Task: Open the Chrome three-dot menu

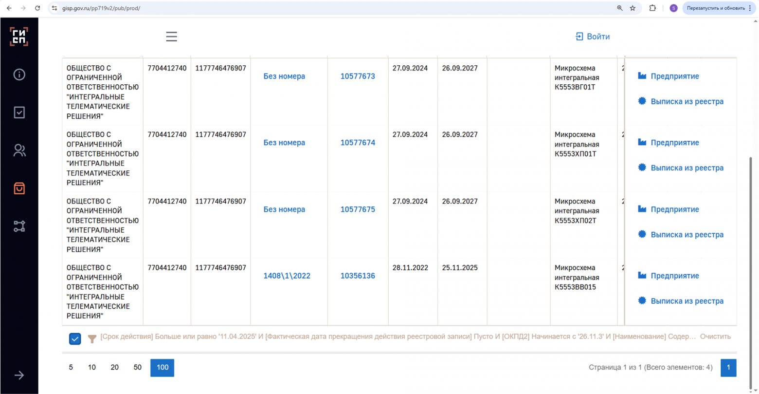Action: pos(750,8)
